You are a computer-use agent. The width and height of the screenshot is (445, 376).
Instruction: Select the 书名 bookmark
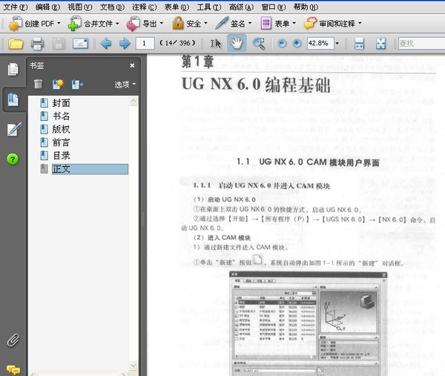pos(61,116)
